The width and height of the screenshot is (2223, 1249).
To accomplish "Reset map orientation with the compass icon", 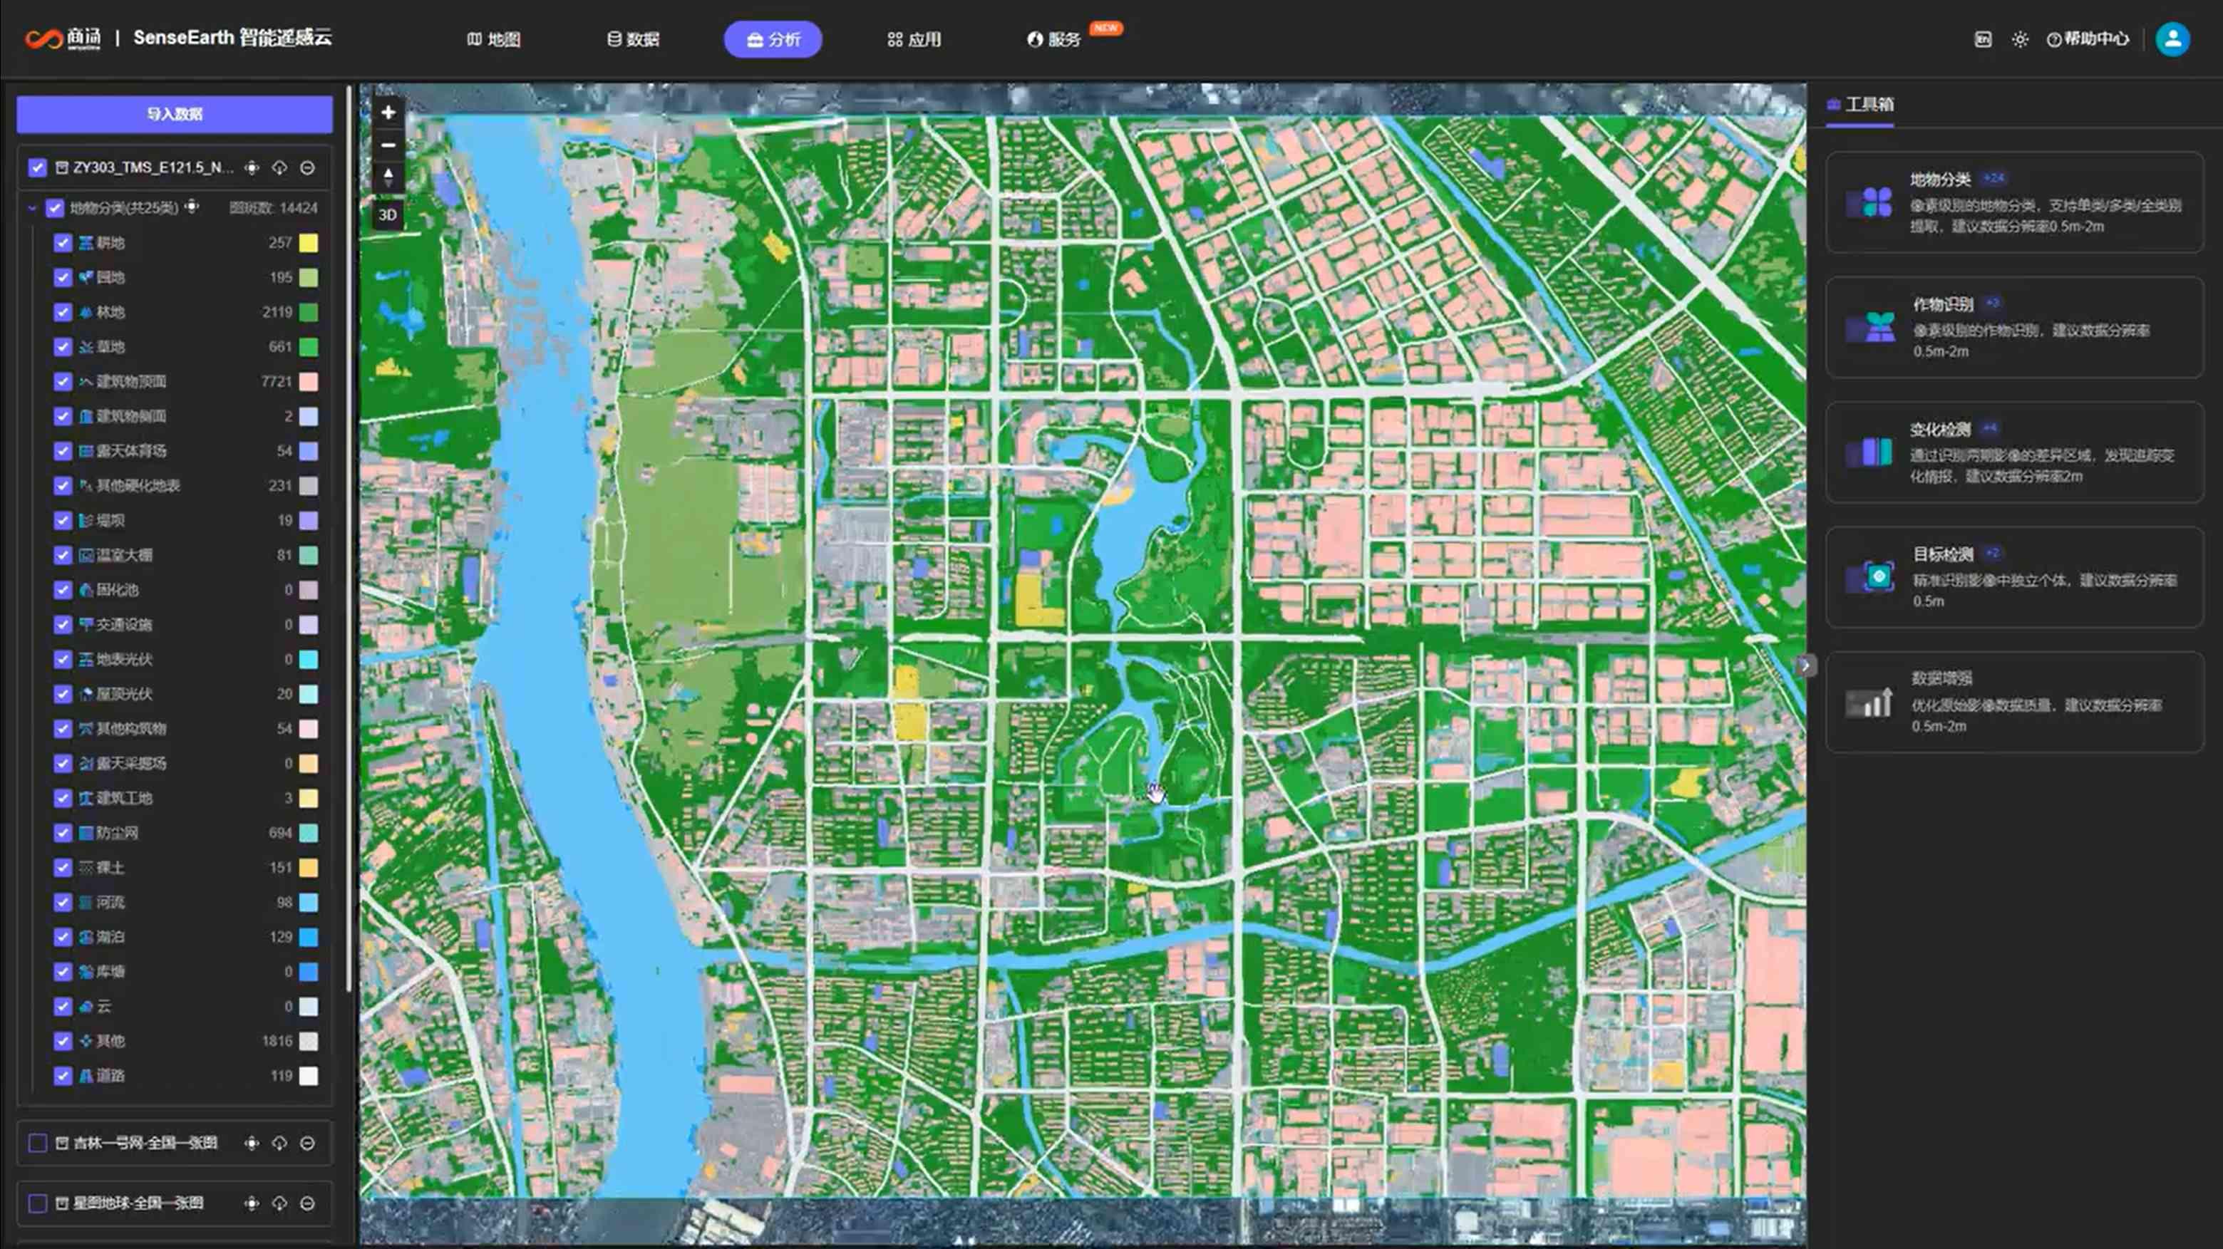I will click(x=388, y=177).
